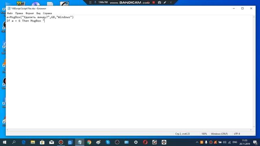Open the volume control in system tray
Viewport: 260px width, 146px height.
coord(225,142)
